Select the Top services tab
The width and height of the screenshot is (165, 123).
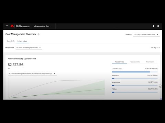119,62
